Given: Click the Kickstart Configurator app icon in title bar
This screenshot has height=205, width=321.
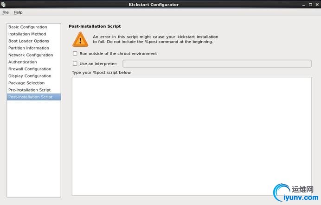Looking at the screenshot, I should click(3, 4).
